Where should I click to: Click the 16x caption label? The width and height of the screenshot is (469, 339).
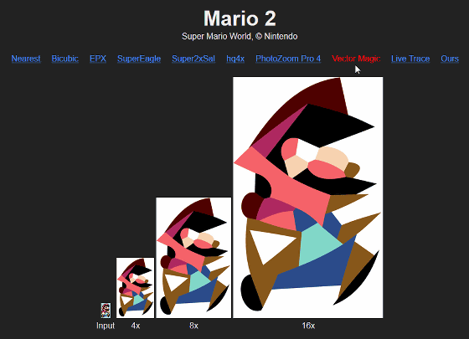point(308,326)
